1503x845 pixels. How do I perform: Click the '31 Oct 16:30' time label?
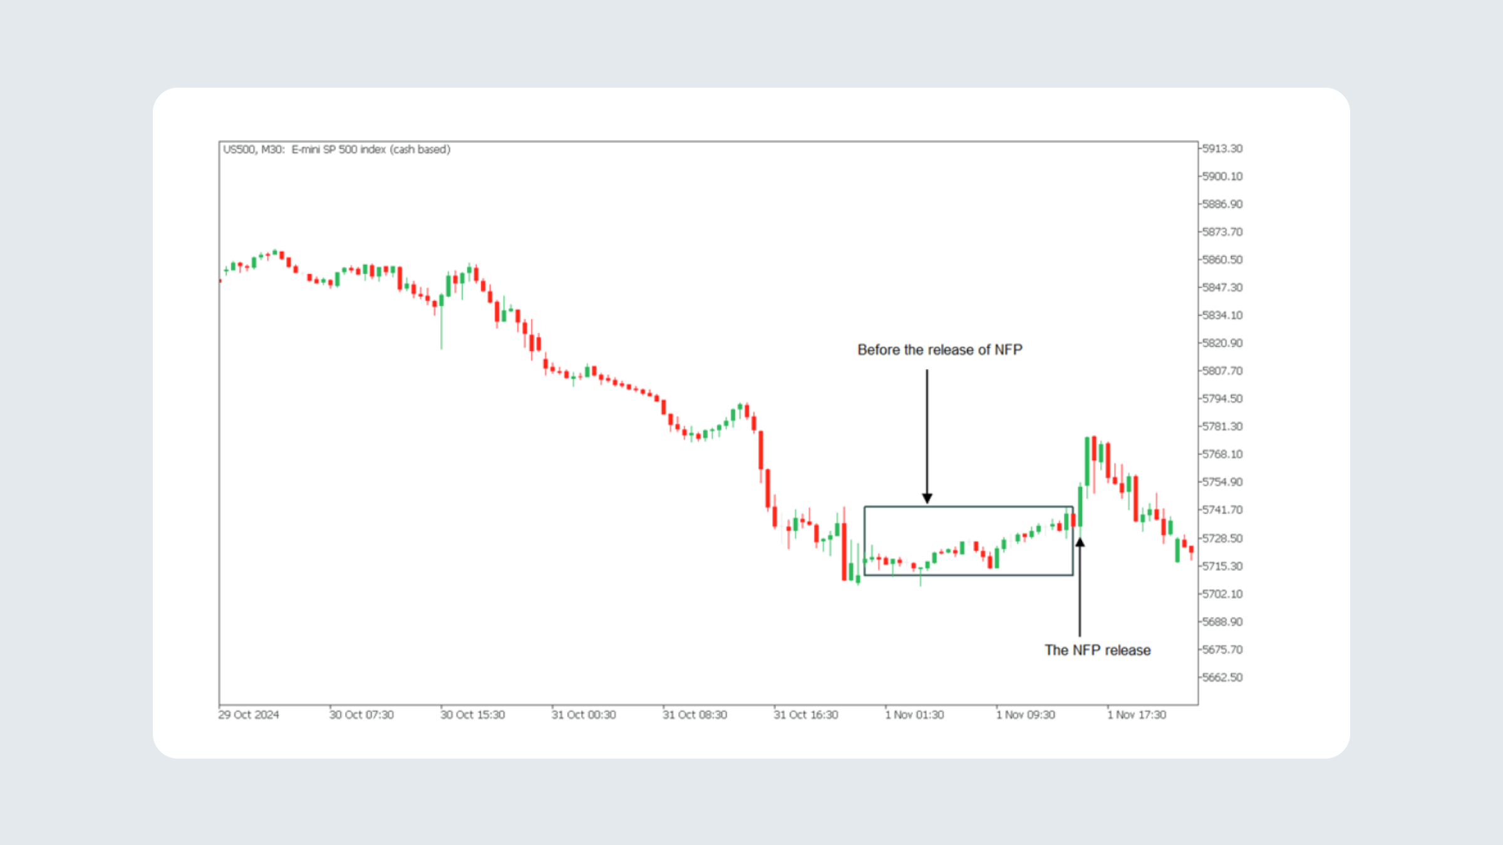pos(805,715)
